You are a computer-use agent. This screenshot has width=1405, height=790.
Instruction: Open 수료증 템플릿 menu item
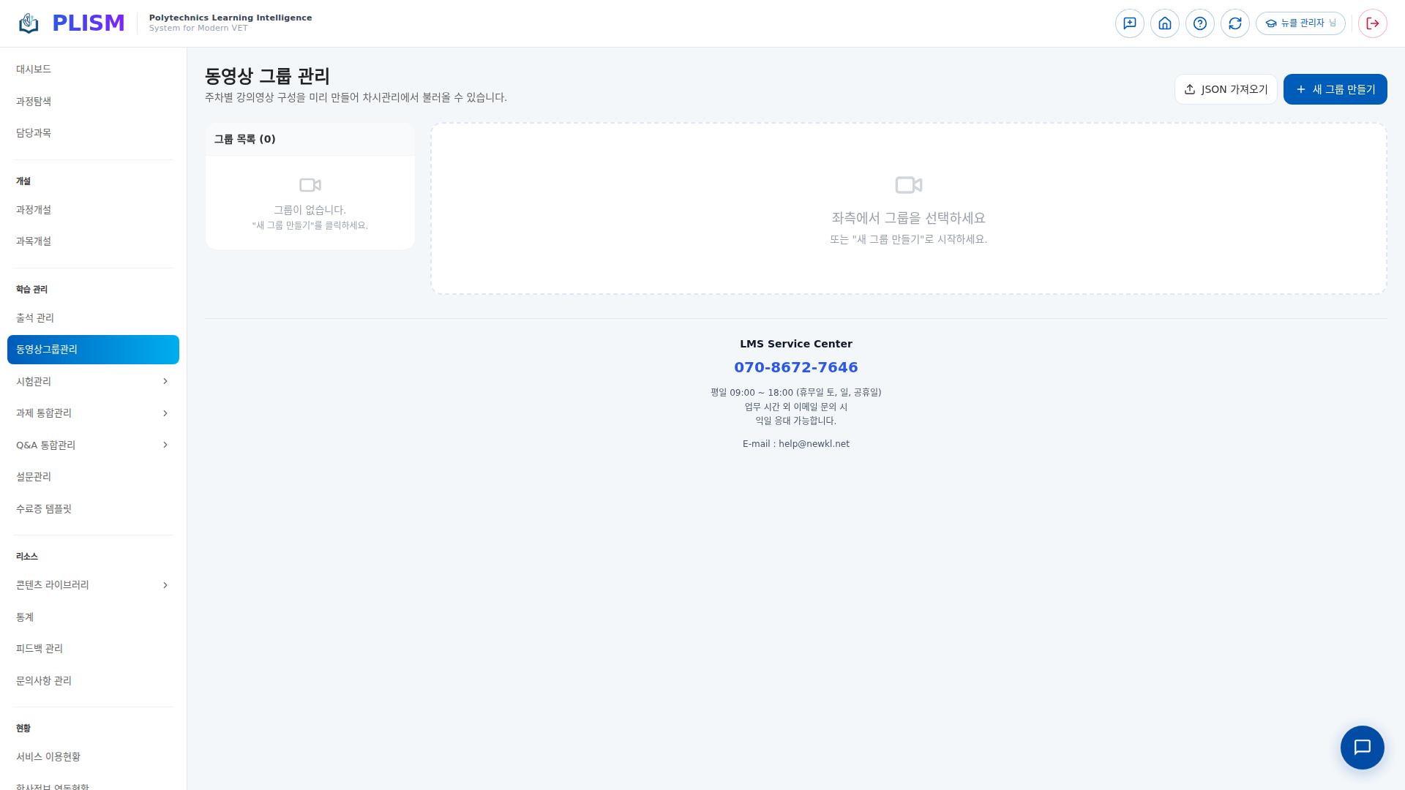pyautogui.click(x=44, y=508)
